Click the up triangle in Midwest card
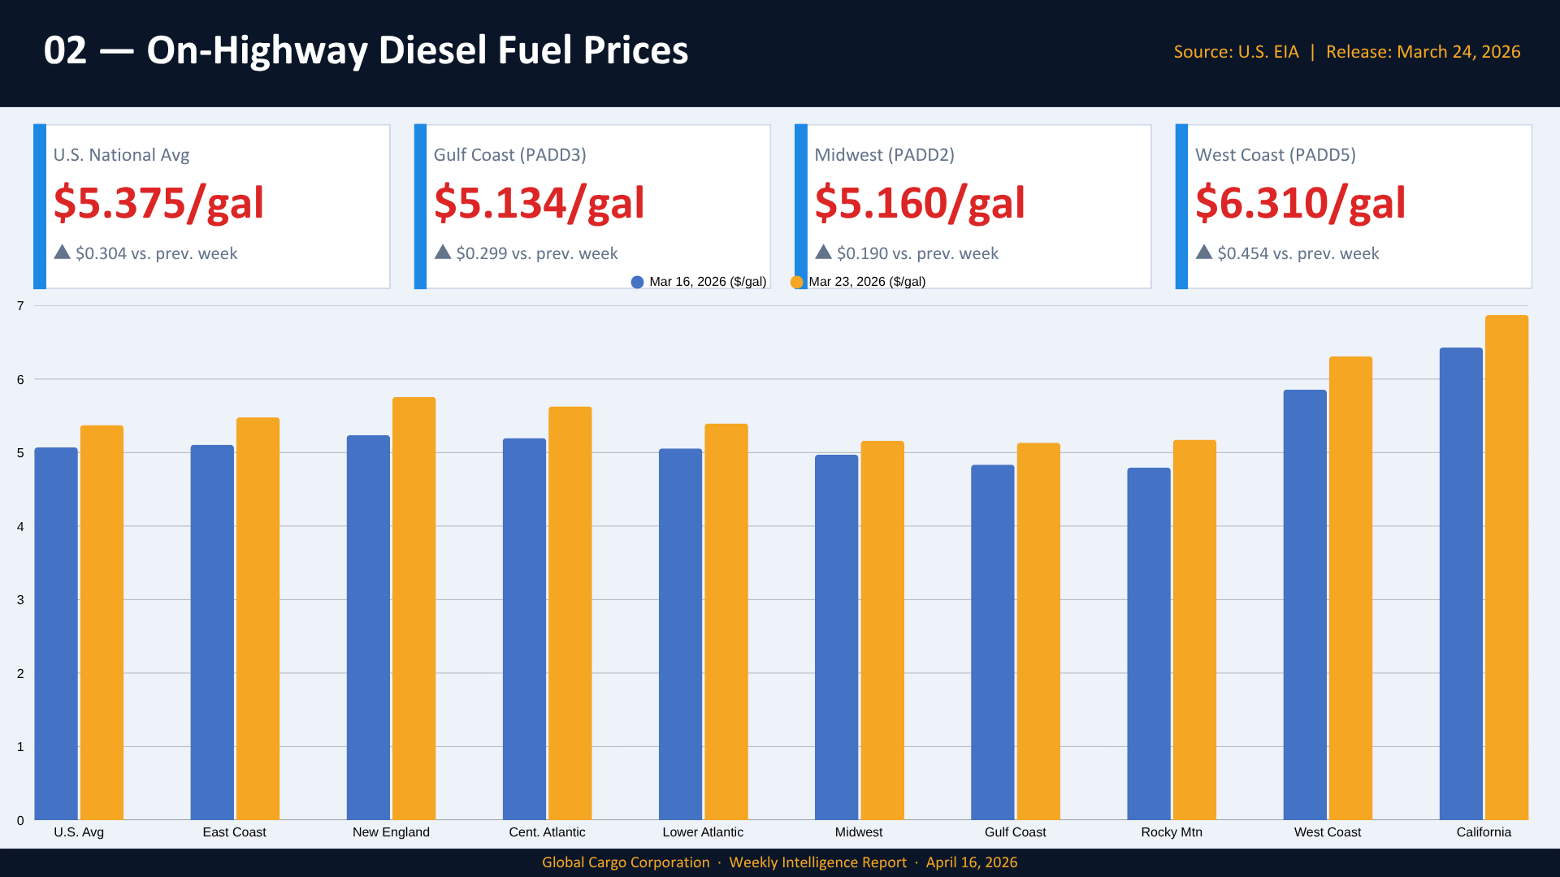The image size is (1560, 877). 823,252
